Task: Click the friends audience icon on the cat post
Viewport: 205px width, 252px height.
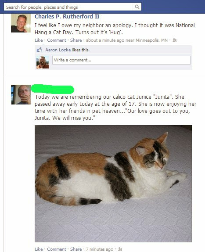Action: (120, 249)
